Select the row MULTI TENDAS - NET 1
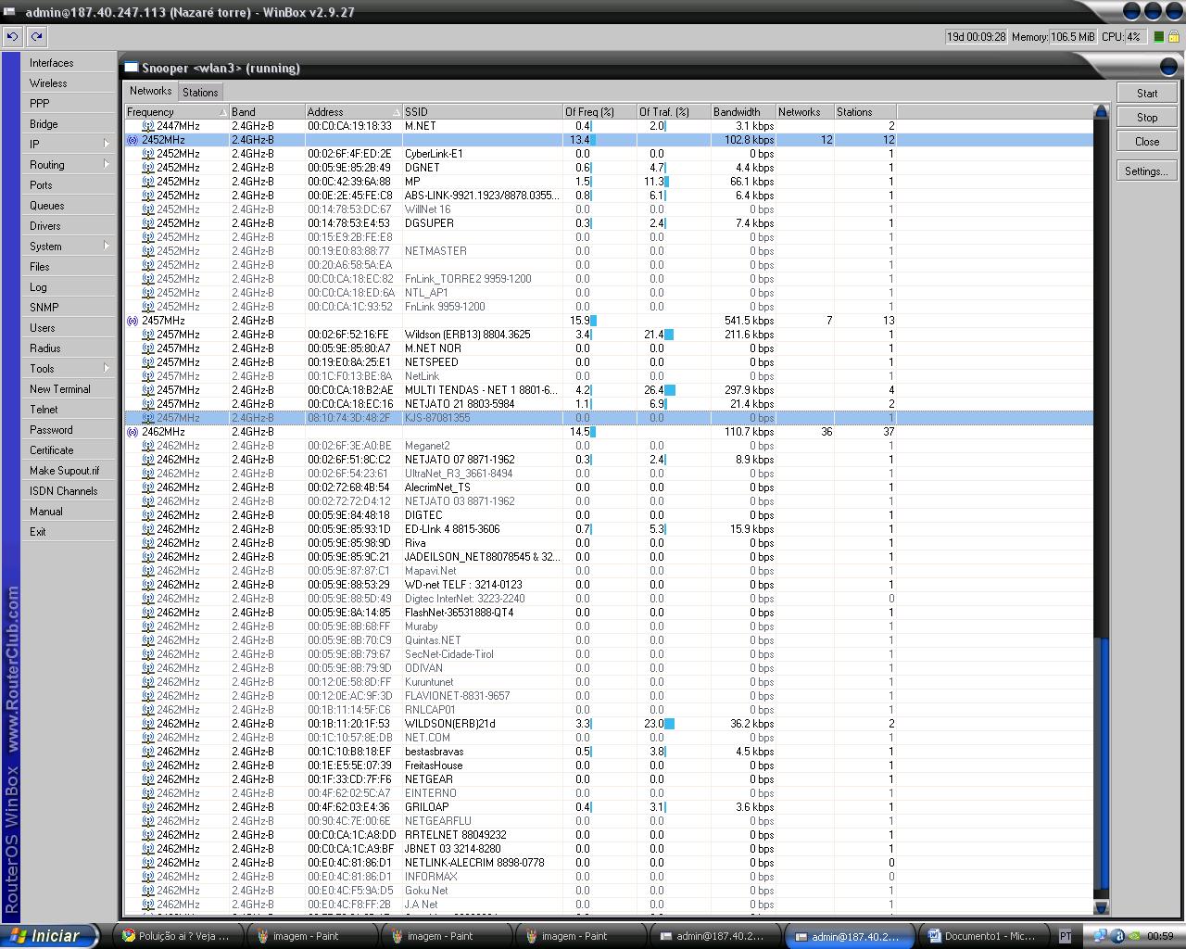The width and height of the screenshot is (1186, 949). click(609, 390)
